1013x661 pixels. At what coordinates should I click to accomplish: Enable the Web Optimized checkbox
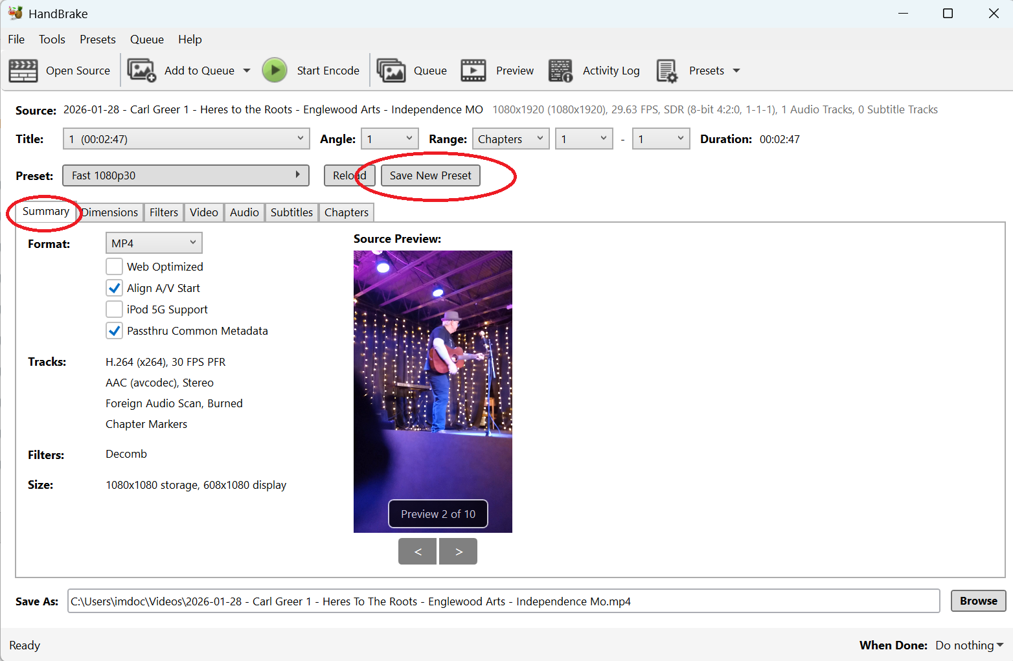115,267
